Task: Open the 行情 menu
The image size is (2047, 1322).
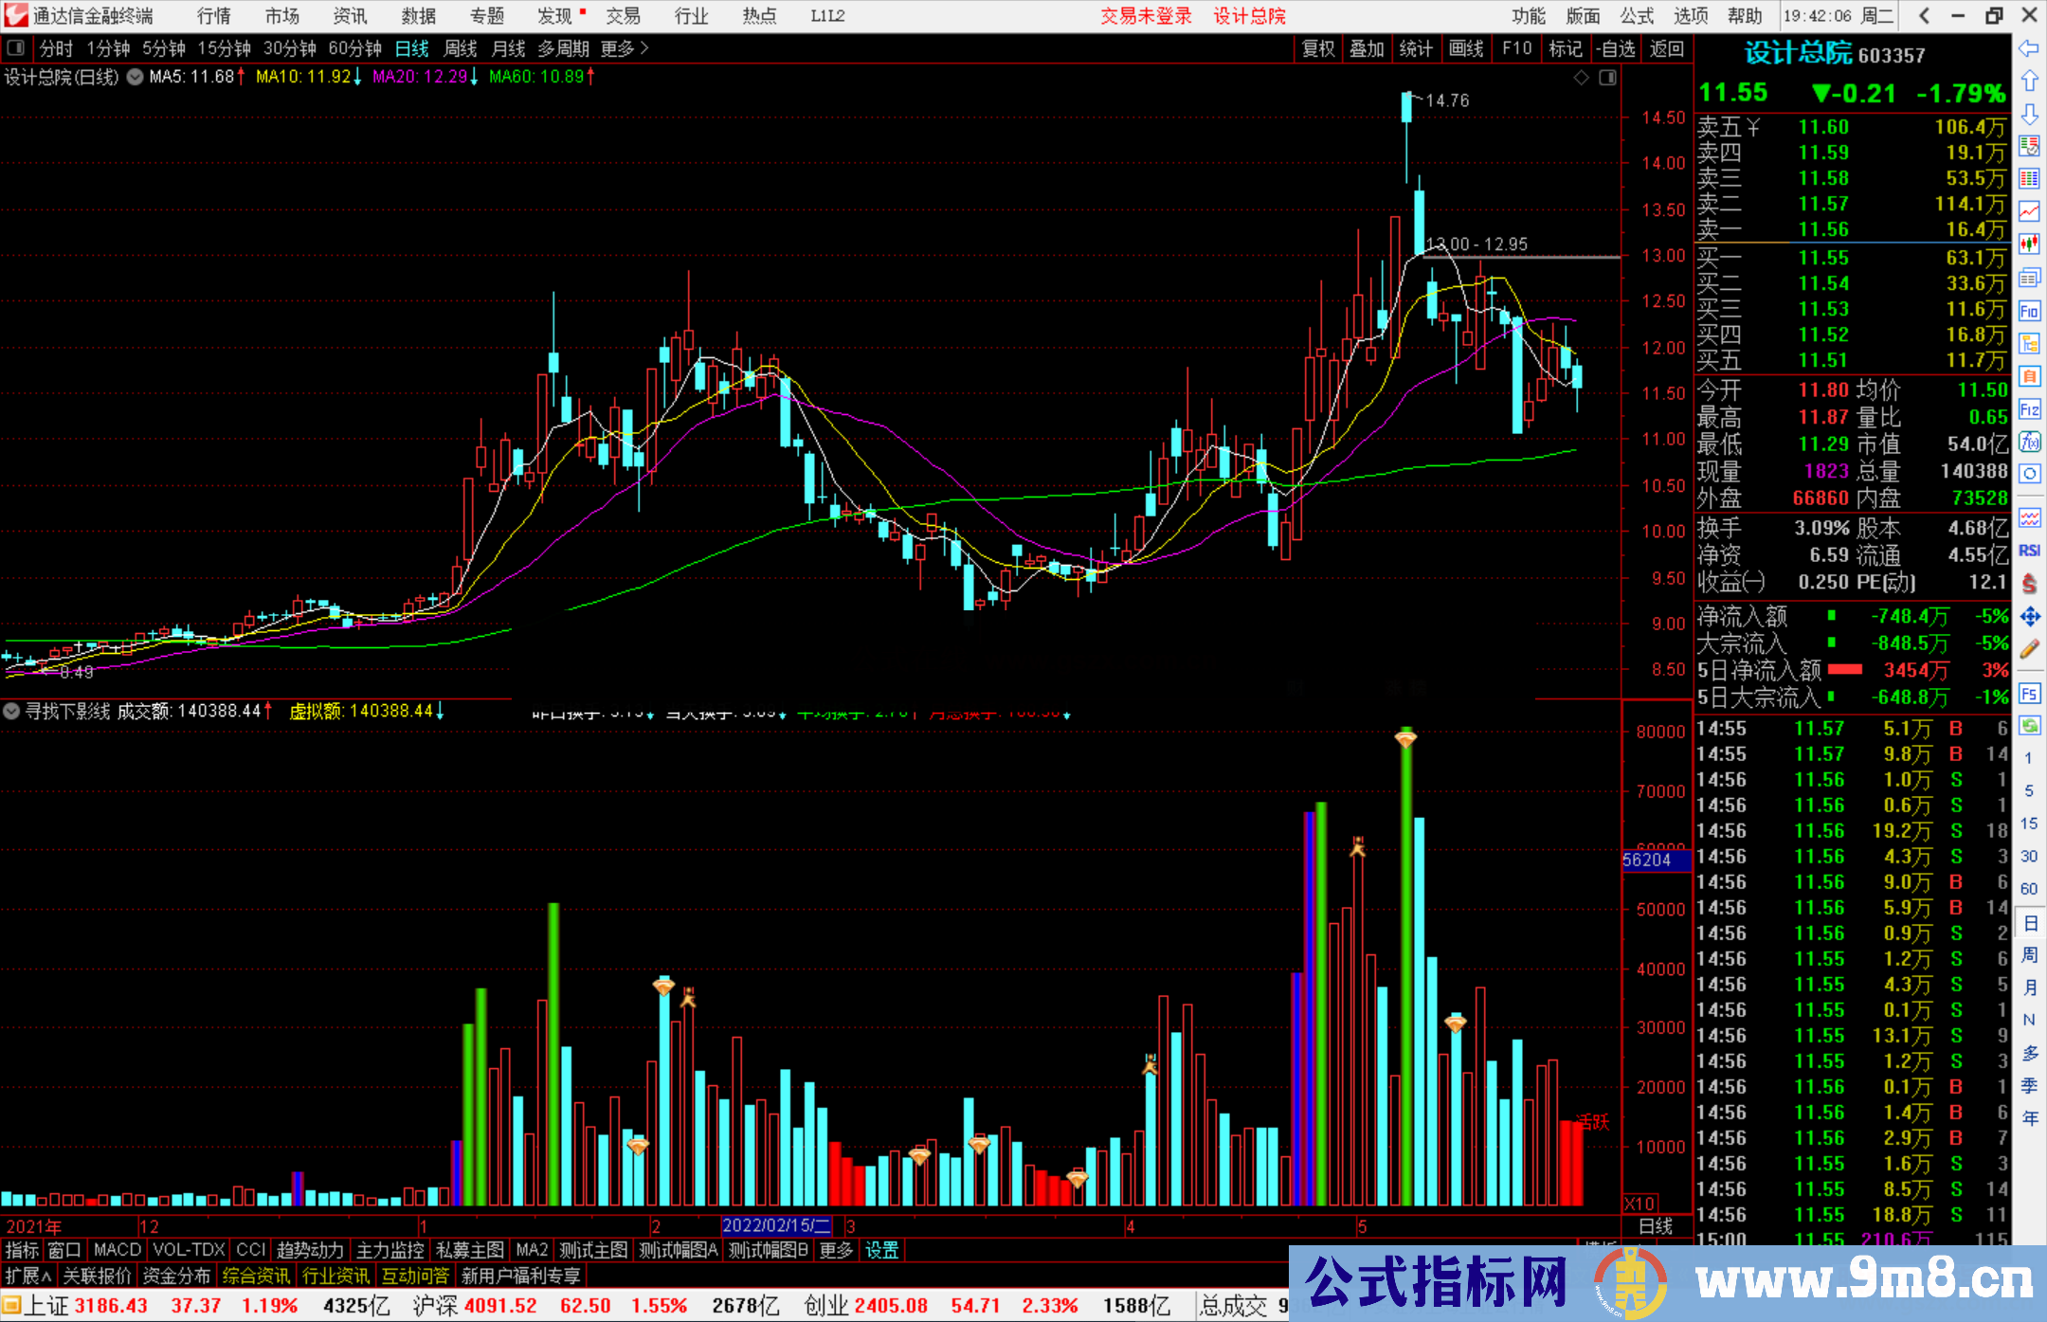Action: [213, 16]
